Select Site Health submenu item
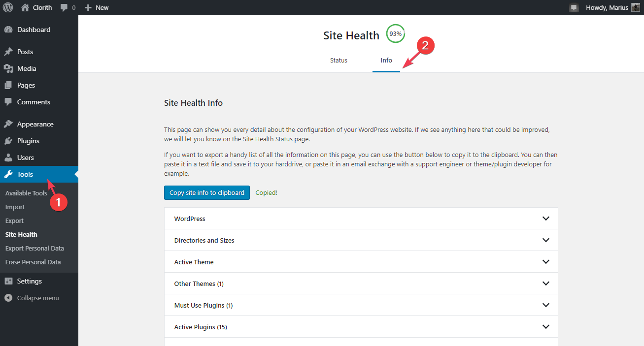Viewport: 644px width, 346px height. [x=21, y=234]
